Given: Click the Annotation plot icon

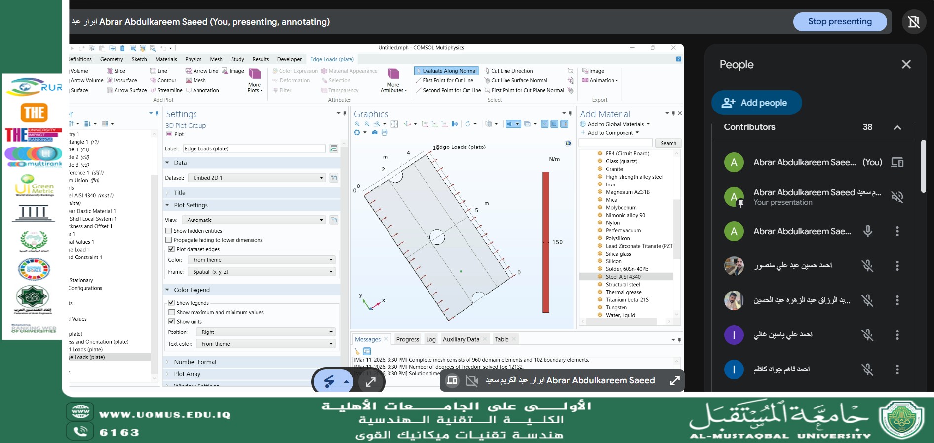Looking at the screenshot, I should tap(189, 90).
